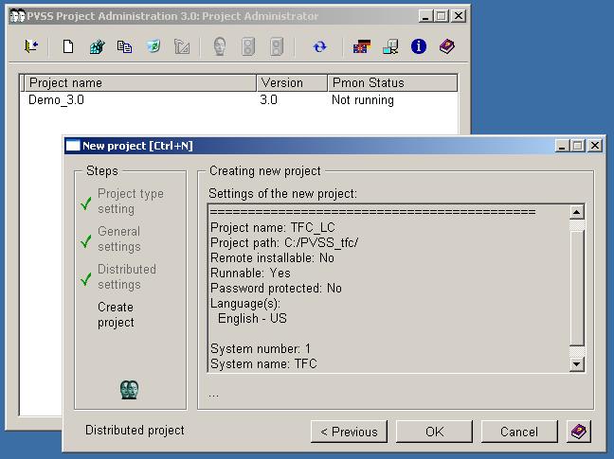Viewport: 614px width, 459px height.
Task: Click the register project icon in the toolbar
Action: (x=97, y=46)
